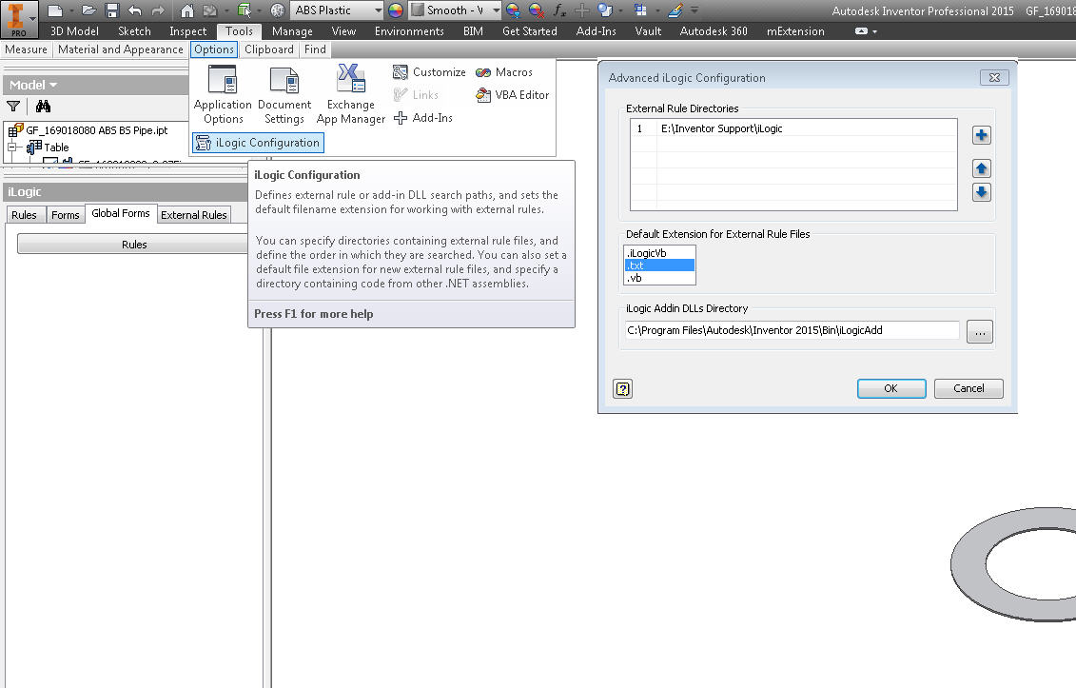Open the Add-Ins manager
The height and width of the screenshot is (688, 1076).
pyautogui.click(x=430, y=117)
